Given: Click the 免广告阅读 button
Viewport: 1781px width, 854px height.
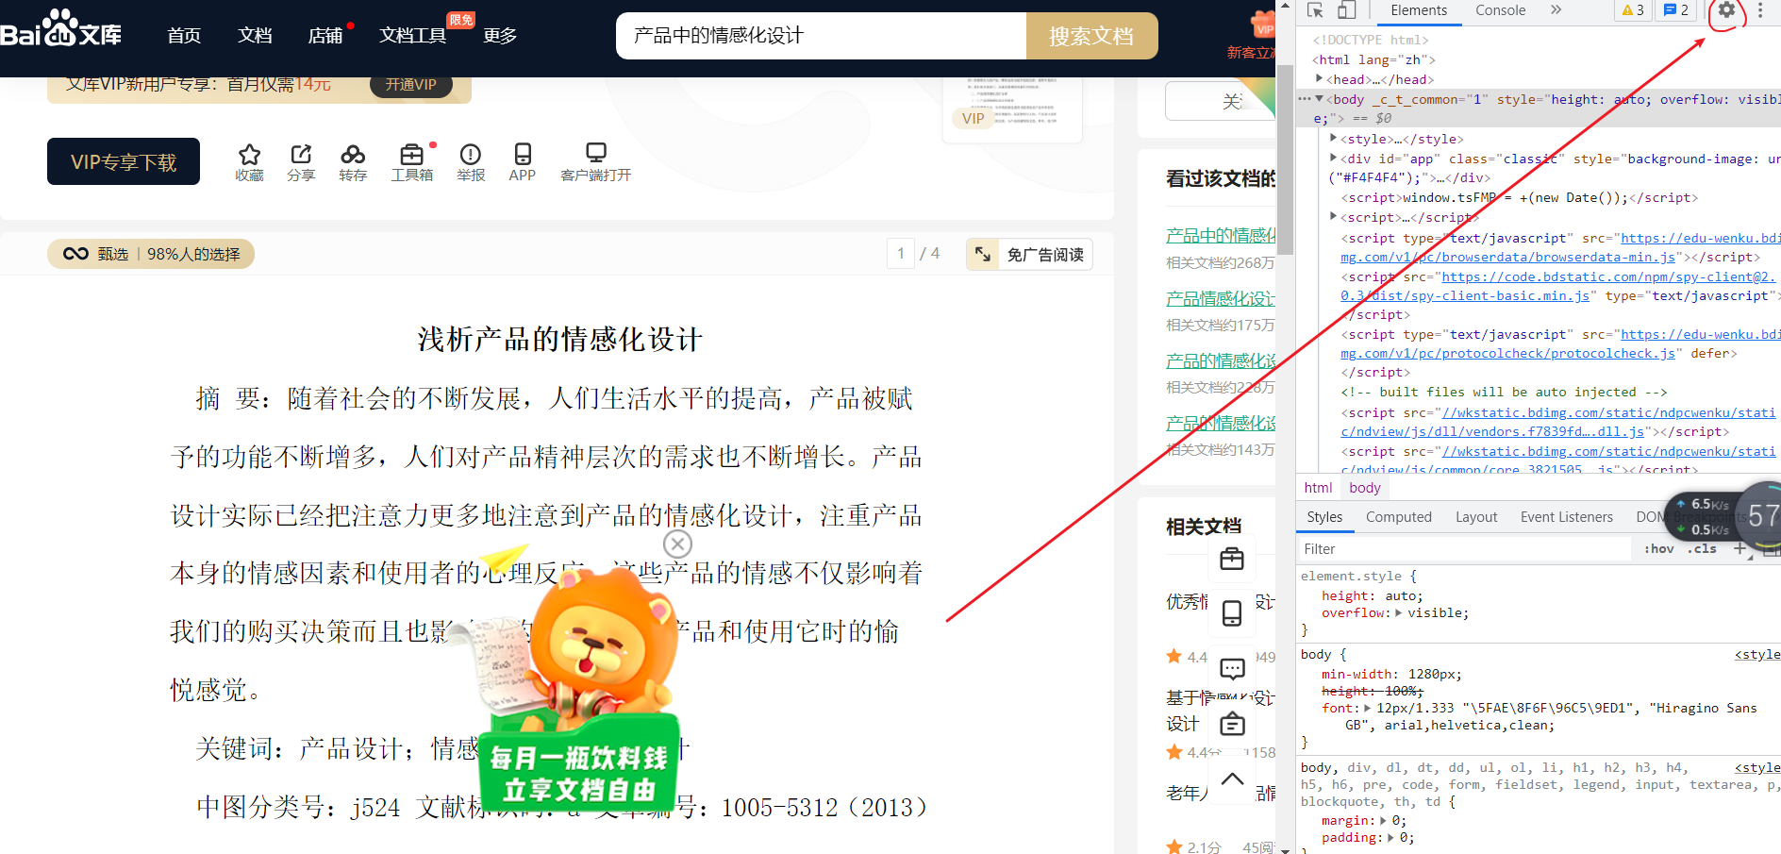Looking at the screenshot, I should (x=1029, y=254).
